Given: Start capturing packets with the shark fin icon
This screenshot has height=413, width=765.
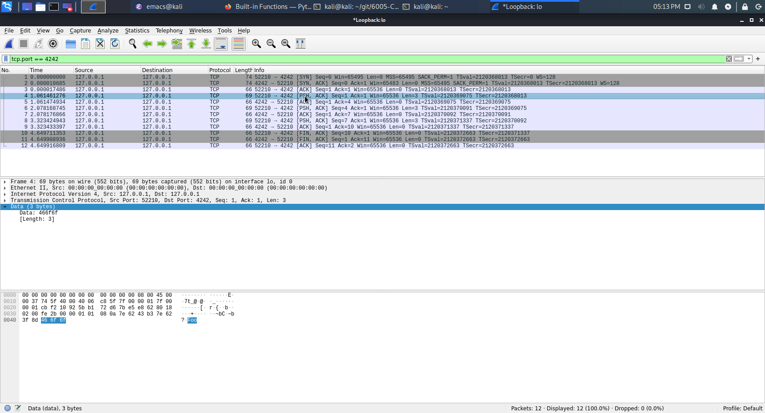Looking at the screenshot, I should pyautogui.click(x=9, y=44).
